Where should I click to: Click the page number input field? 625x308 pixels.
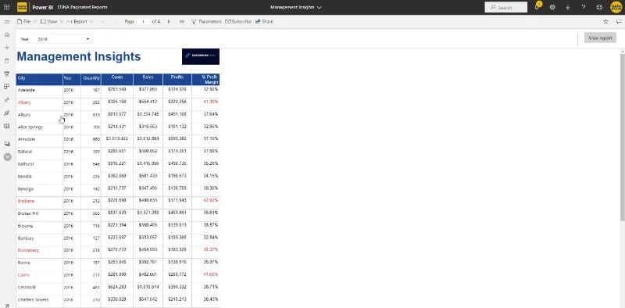click(143, 22)
